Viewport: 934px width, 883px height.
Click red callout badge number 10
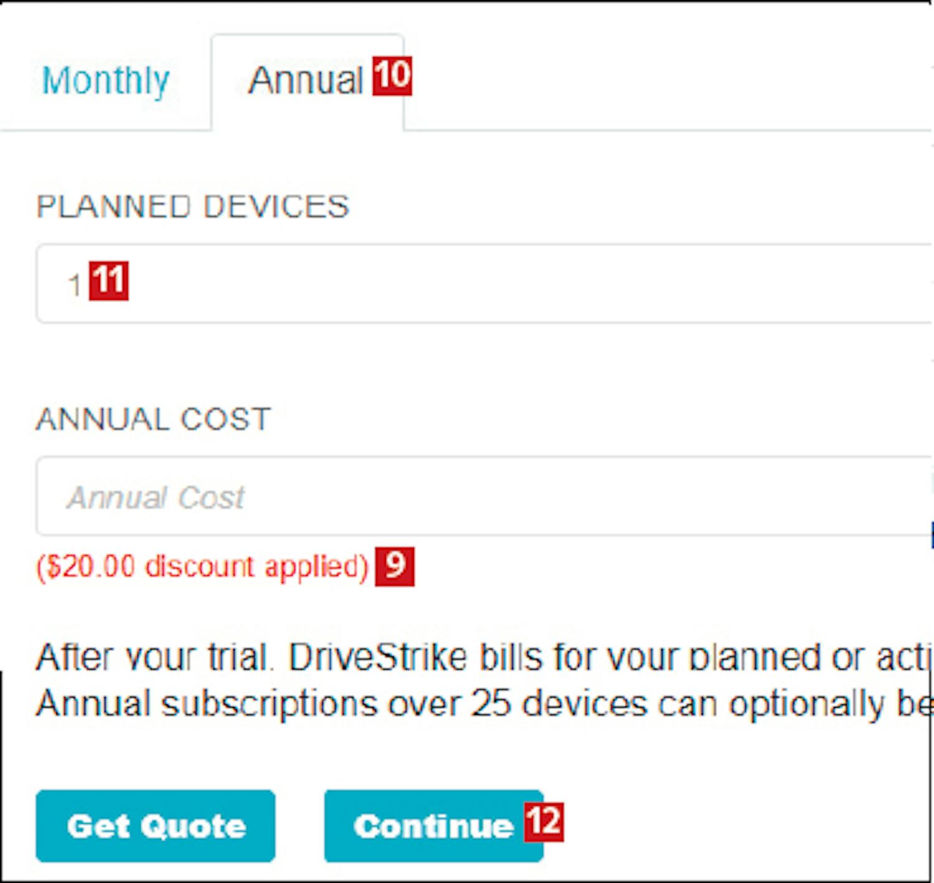[x=392, y=76]
